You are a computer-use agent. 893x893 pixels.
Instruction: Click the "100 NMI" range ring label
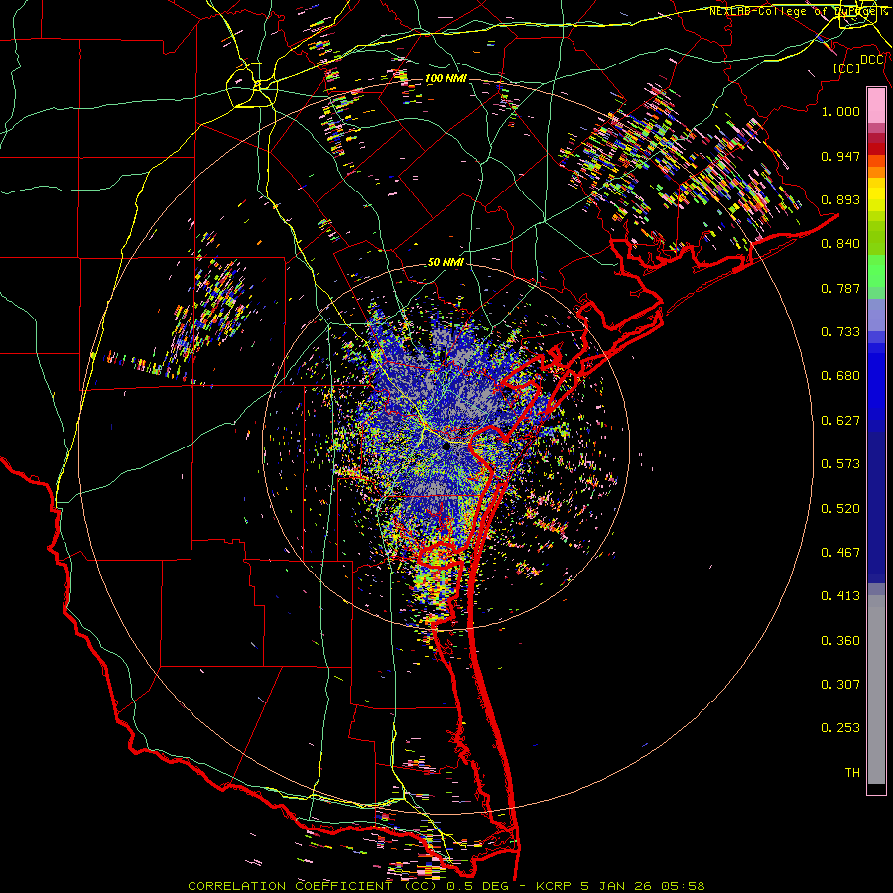[446, 78]
